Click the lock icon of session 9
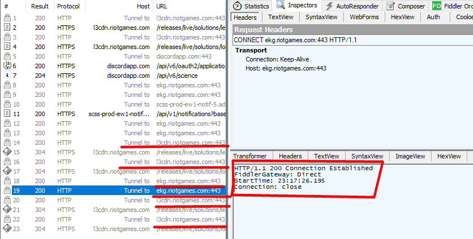 pos(7,95)
